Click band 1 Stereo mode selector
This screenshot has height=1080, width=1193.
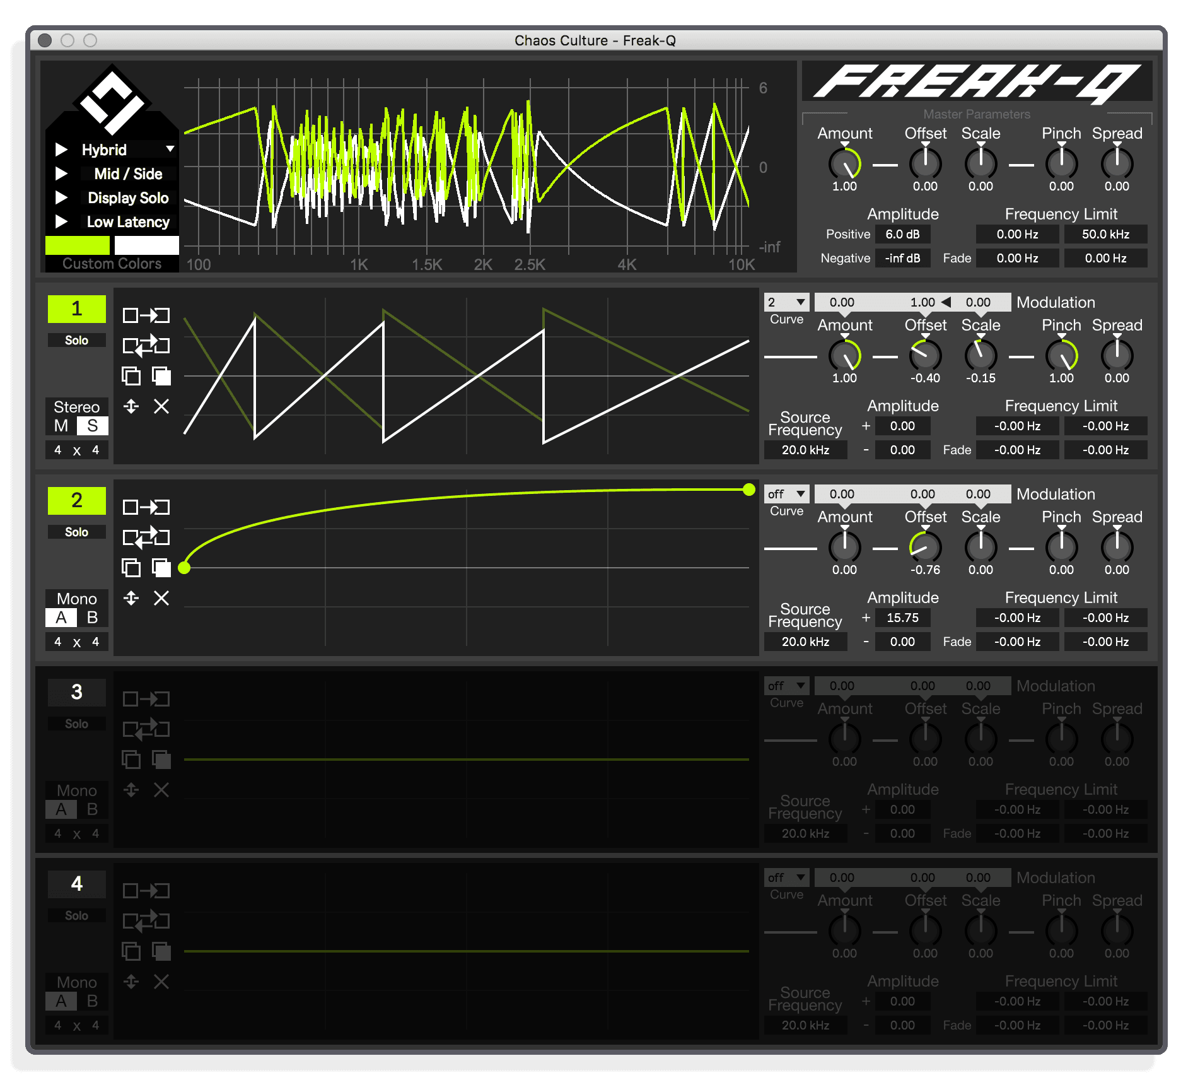coord(77,407)
